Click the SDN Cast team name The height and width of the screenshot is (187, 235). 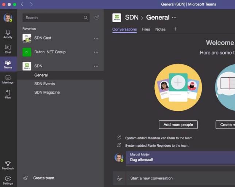coord(43,38)
